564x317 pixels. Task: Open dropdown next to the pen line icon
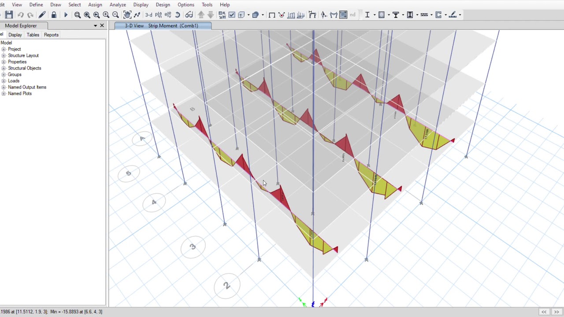[460, 15]
